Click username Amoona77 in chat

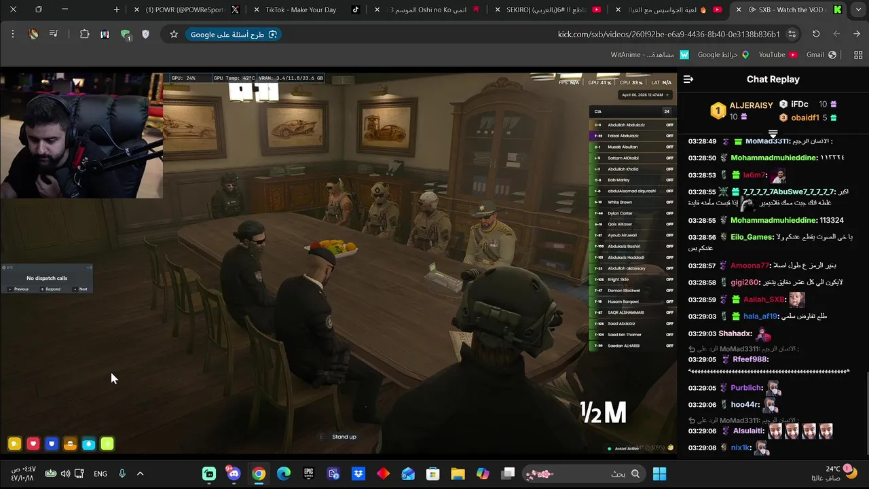click(x=750, y=266)
